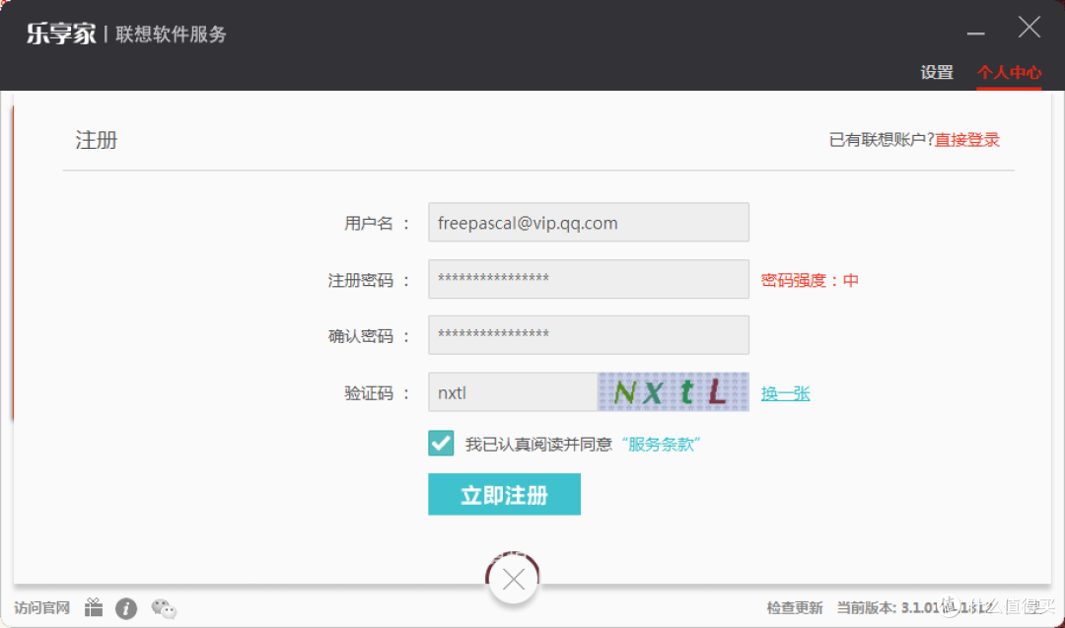Switch to the 设置 tab

click(x=937, y=72)
